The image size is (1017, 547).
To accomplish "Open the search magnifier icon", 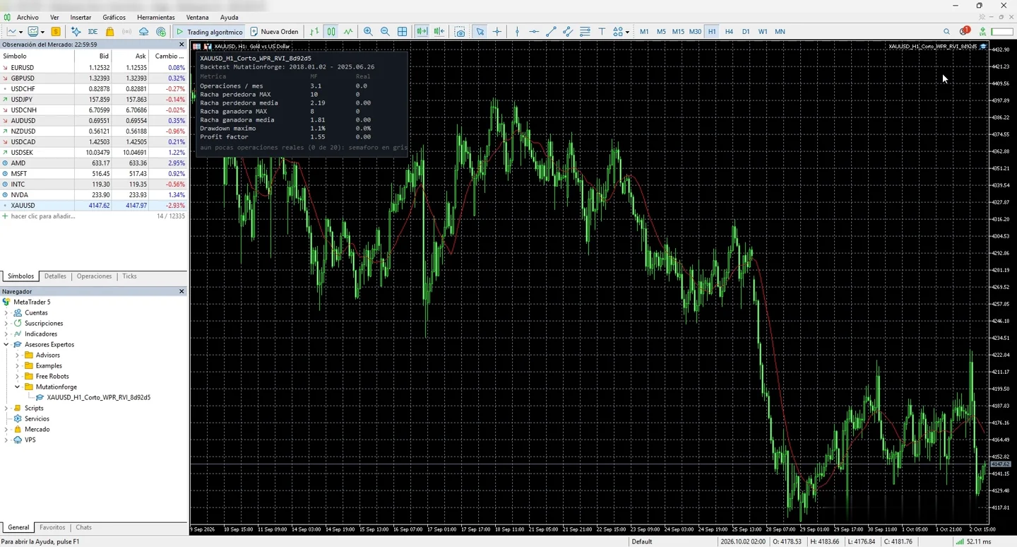I will [947, 32].
